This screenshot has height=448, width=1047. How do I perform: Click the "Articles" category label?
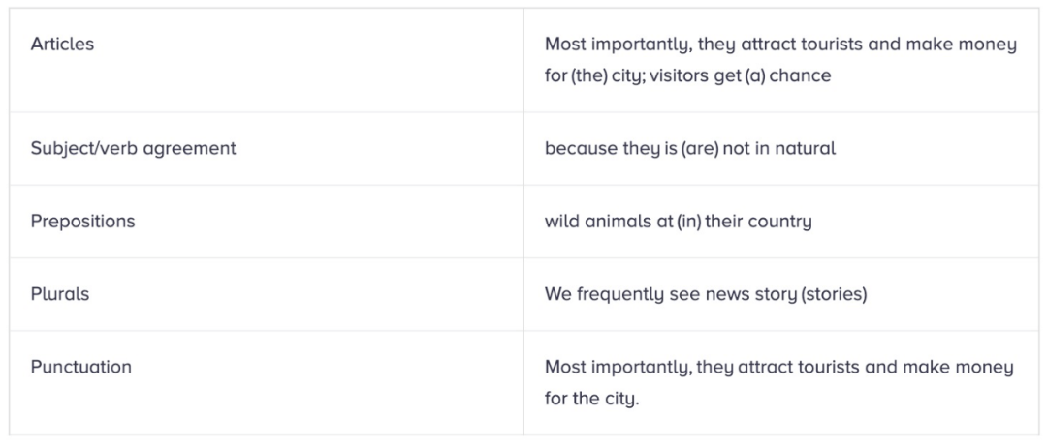62,44
